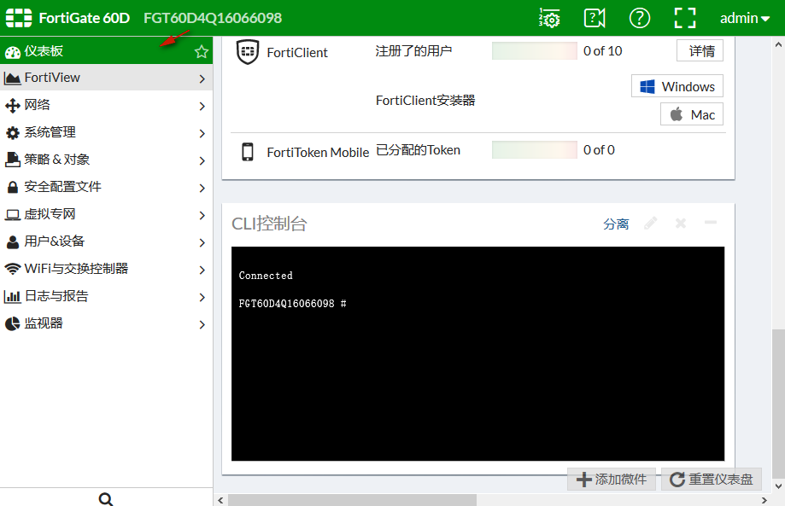This screenshot has width=785, height=506.
Task: Click the FortiView chart icon
Action: point(13,78)
